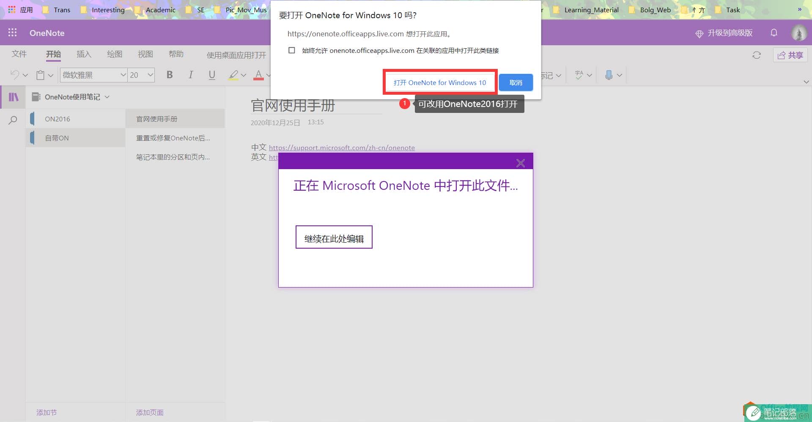Check the always allow onenote.officeapps.live.com box
This screenshot has height=422, width=812.
click(x=291, y=50)
